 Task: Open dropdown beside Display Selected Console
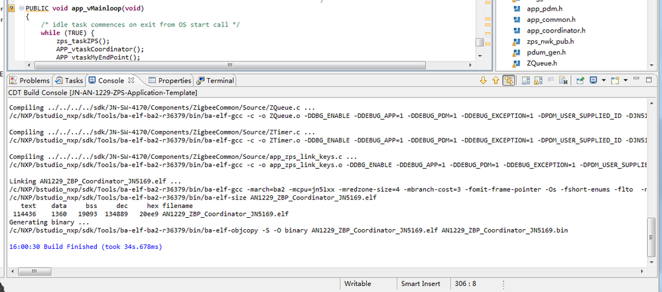pyautogui.click(x=604, y=80)
